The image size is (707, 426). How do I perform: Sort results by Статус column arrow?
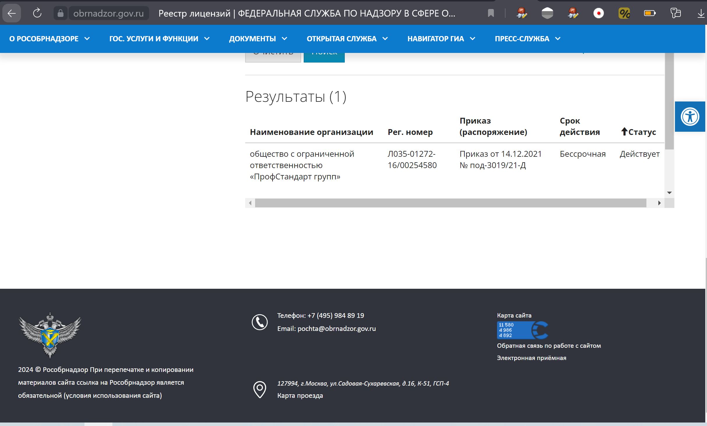tap(624, 132)
